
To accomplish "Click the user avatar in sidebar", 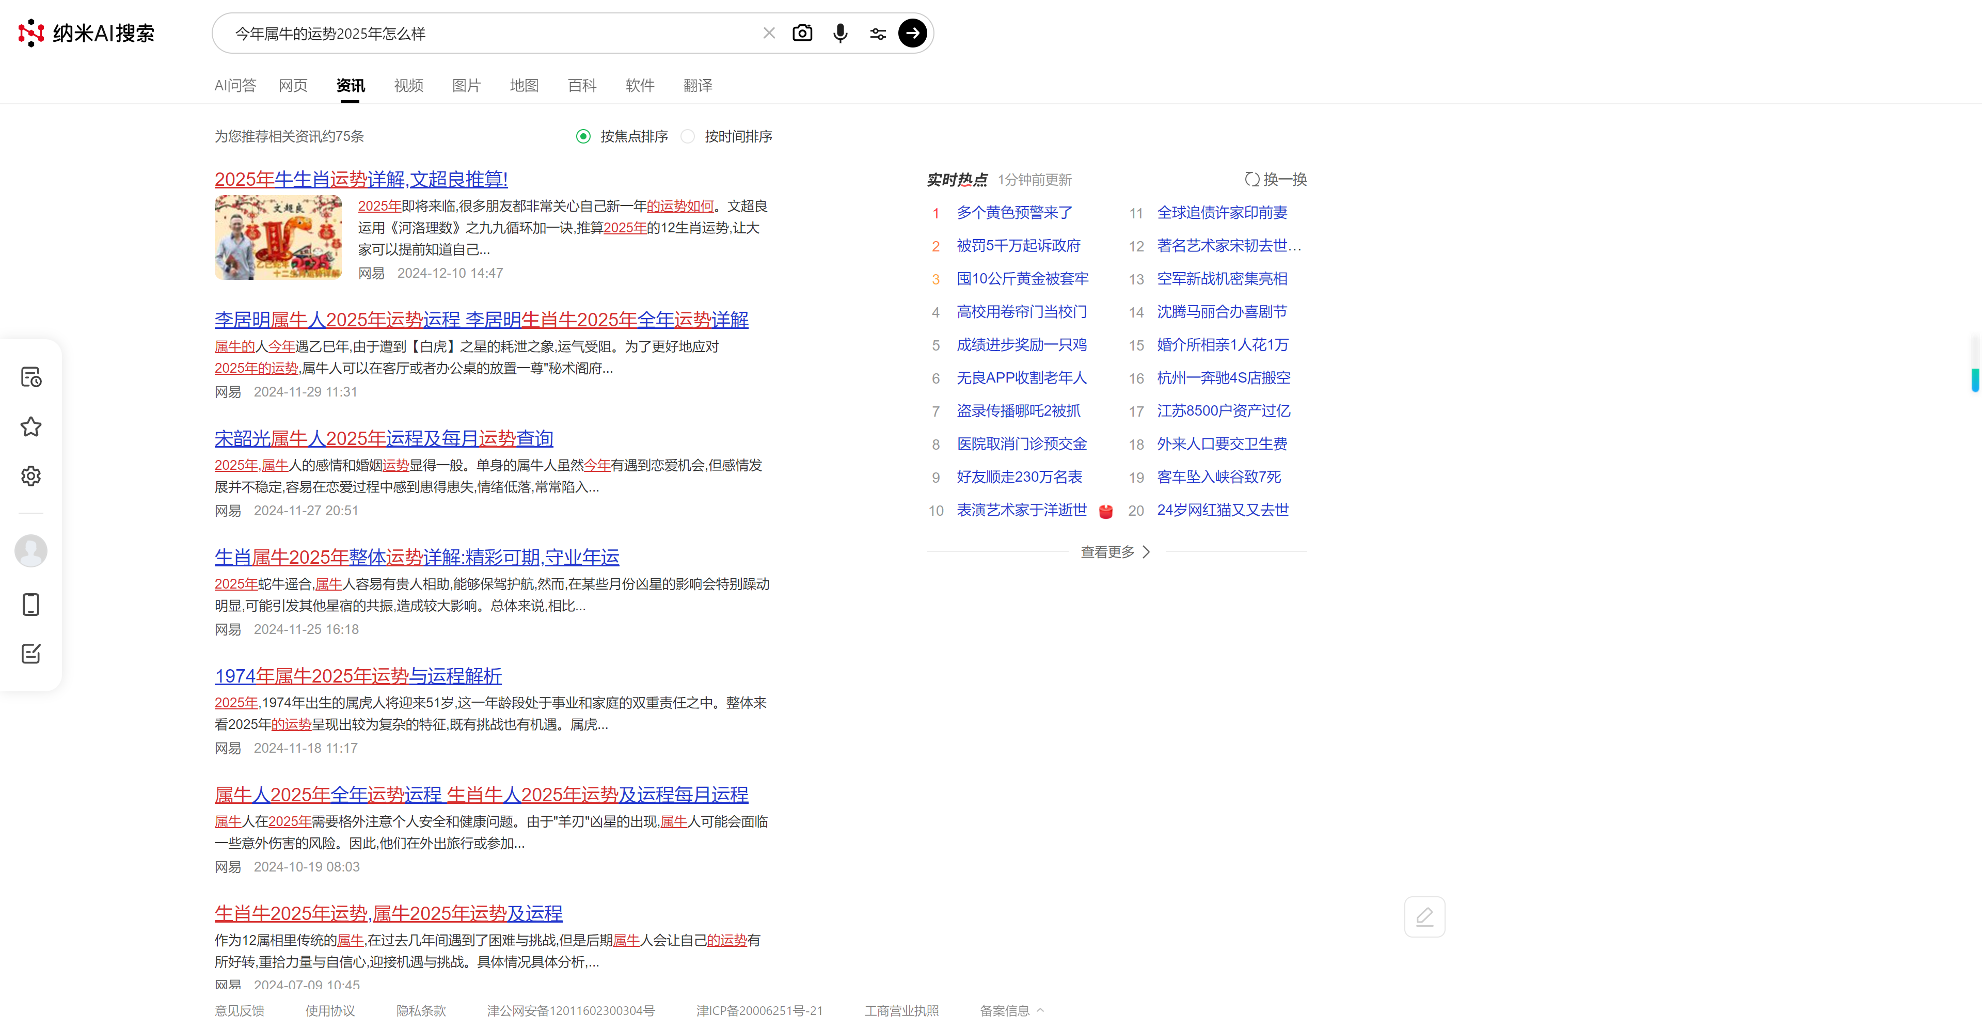I will pos(31,551).
